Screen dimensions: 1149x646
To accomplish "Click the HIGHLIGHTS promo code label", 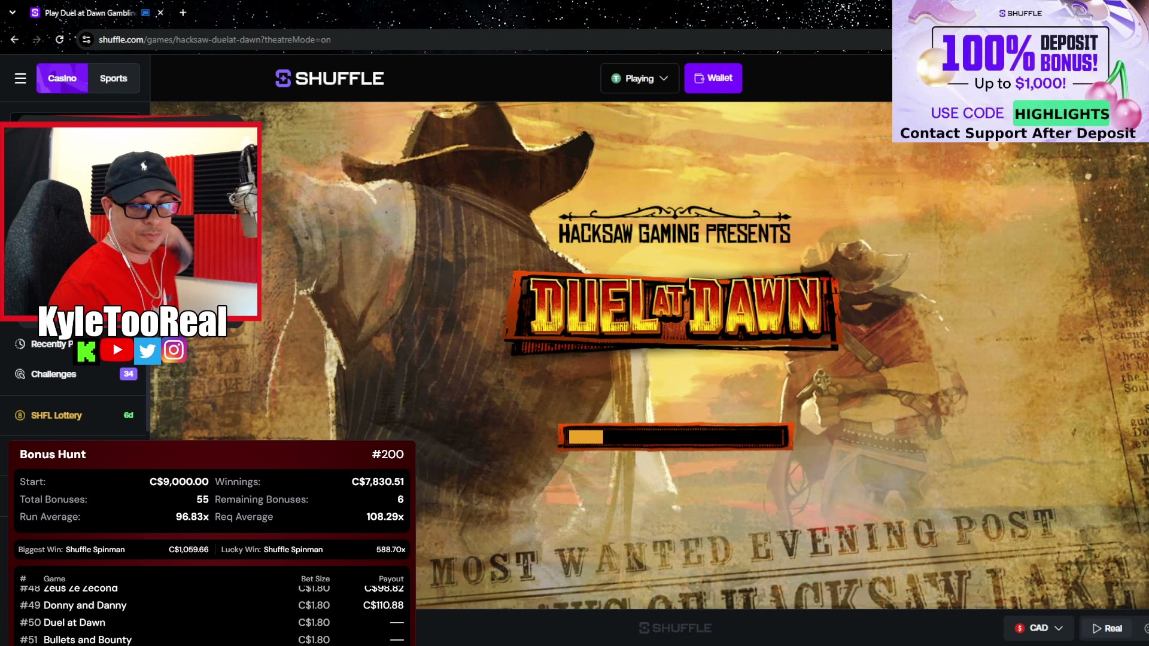I will (x=1062, y=114).
